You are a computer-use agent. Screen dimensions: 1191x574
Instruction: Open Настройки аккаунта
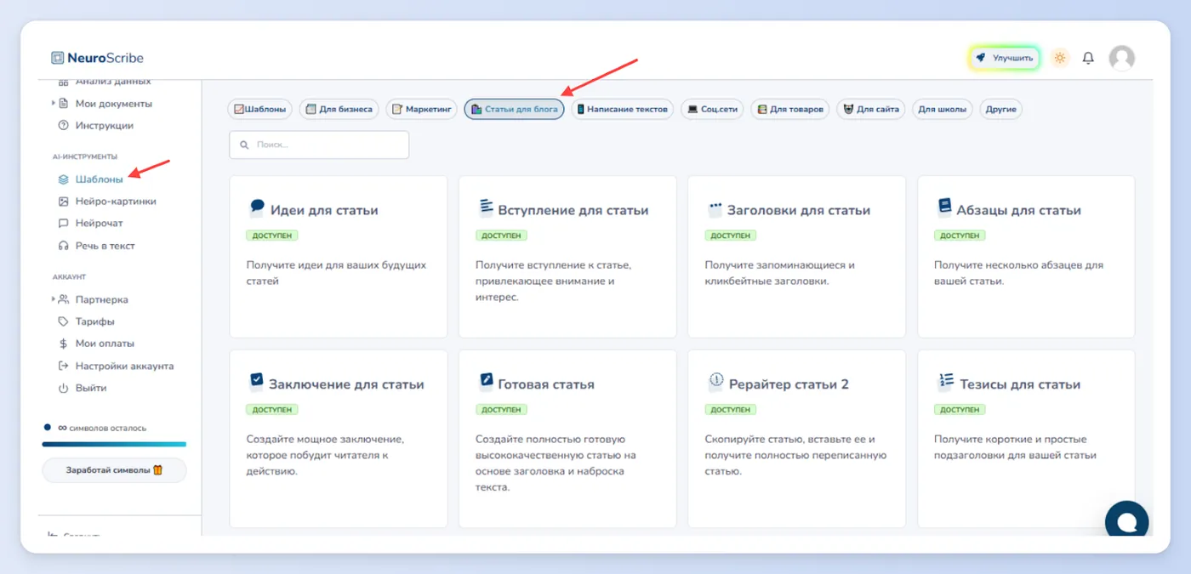pyautogui.click(x=124, y=366)
